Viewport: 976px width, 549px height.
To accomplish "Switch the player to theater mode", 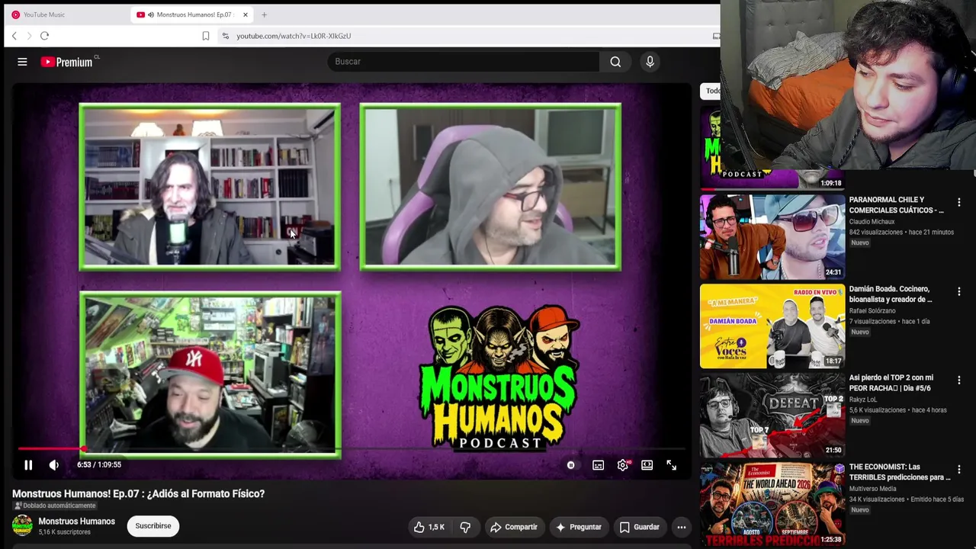I will pos(647,465).
